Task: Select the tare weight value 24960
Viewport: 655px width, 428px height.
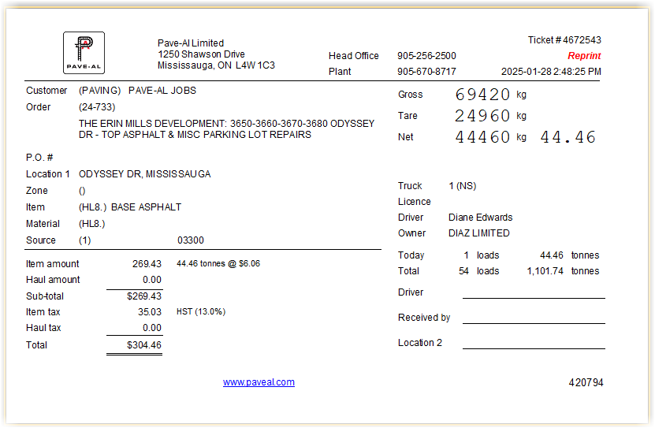Action: point(483,116)
